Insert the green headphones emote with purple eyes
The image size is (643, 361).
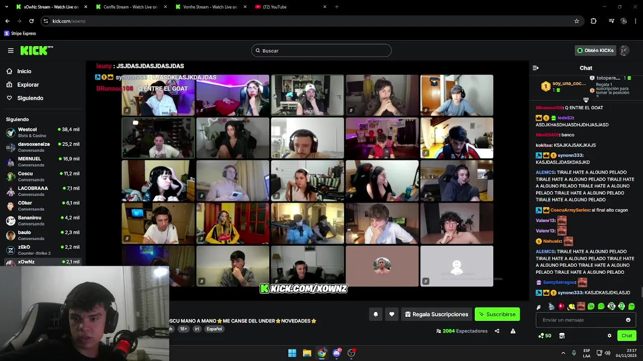pyautogui.click(x=611, y=306)
